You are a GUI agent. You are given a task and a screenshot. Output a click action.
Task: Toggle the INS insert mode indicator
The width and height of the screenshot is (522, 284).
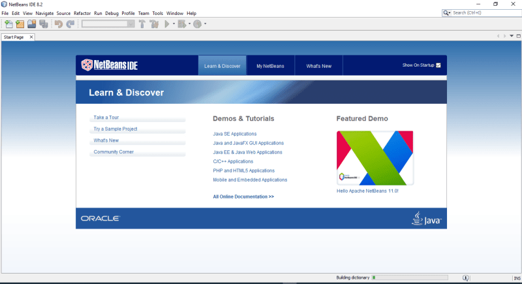pos(517,278)
